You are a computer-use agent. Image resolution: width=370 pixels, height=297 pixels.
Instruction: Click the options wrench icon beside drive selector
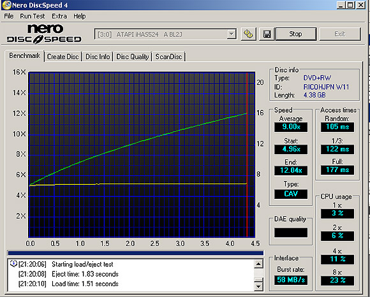tap(248, 34)
